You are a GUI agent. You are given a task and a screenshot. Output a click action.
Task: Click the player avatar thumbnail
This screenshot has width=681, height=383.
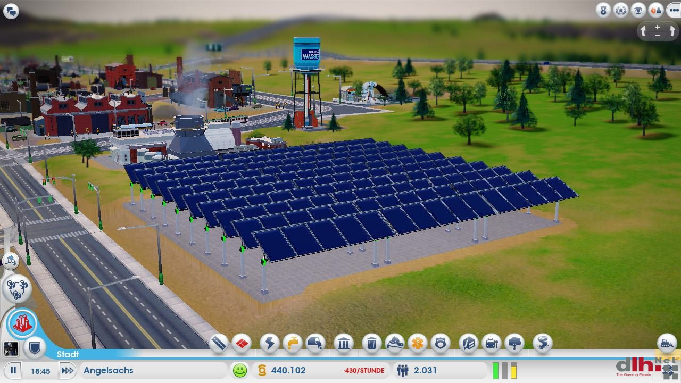coord(11,349)
